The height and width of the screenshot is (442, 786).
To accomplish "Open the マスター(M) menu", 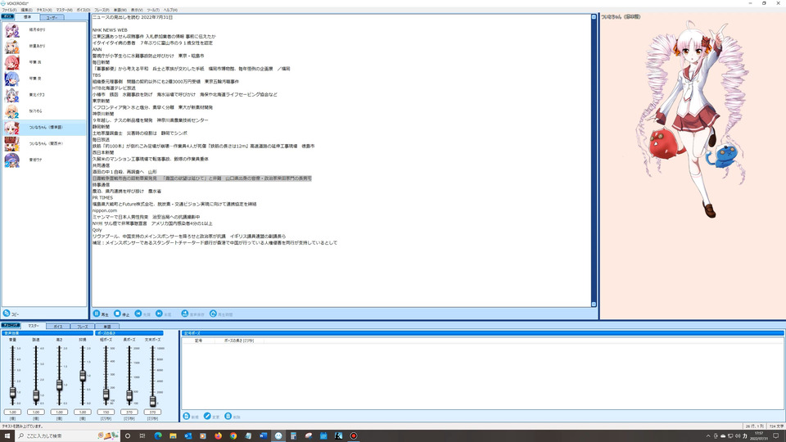I will click(64, 10).
